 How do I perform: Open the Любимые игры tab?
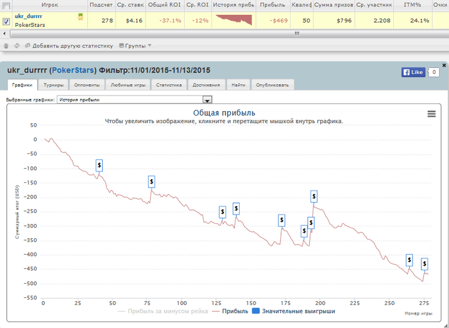click(x=128, y=85)
